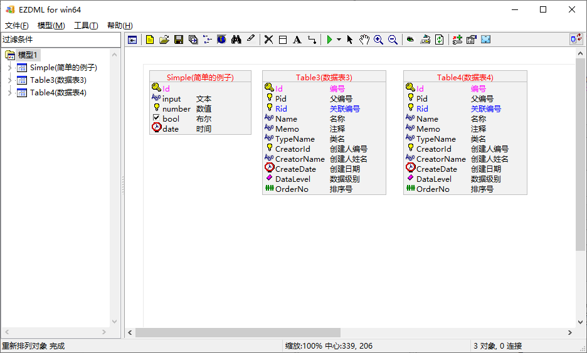Screen dimensions: 587x353
Task: Click the tree structure toolbar icon
Action: pos(208,40)
